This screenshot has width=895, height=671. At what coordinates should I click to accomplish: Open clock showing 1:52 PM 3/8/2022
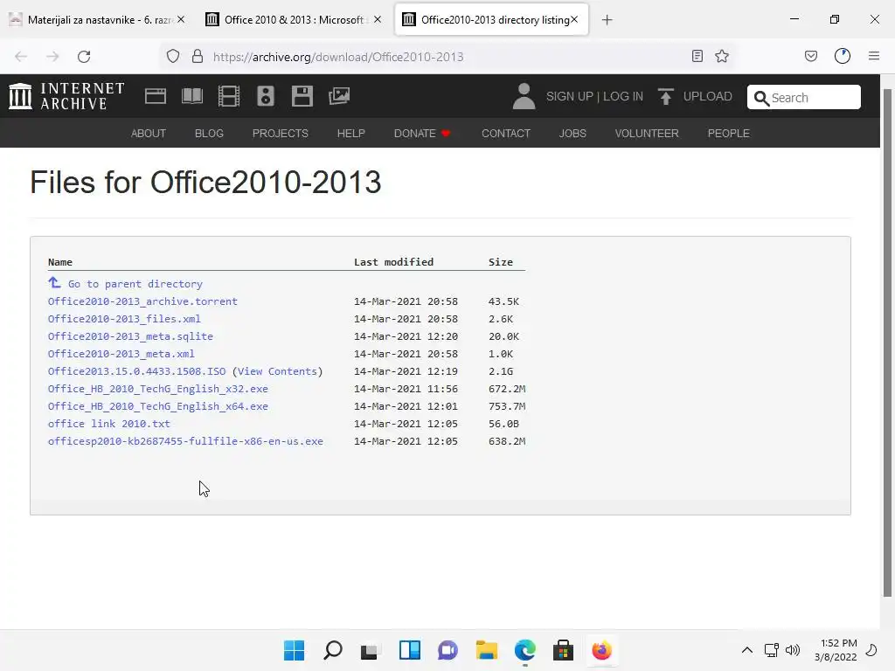click(836, 650)
